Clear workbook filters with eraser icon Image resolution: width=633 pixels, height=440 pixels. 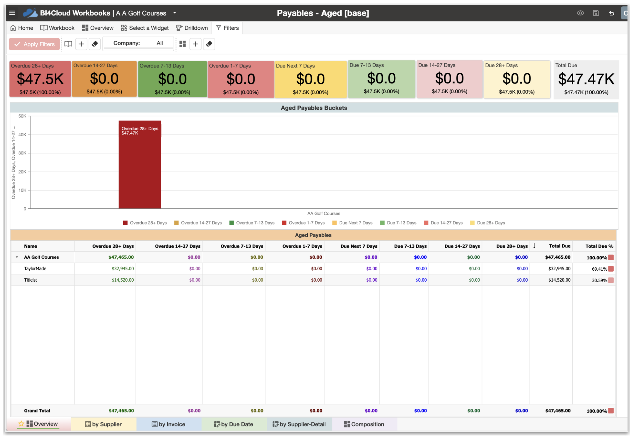point(95,44)
